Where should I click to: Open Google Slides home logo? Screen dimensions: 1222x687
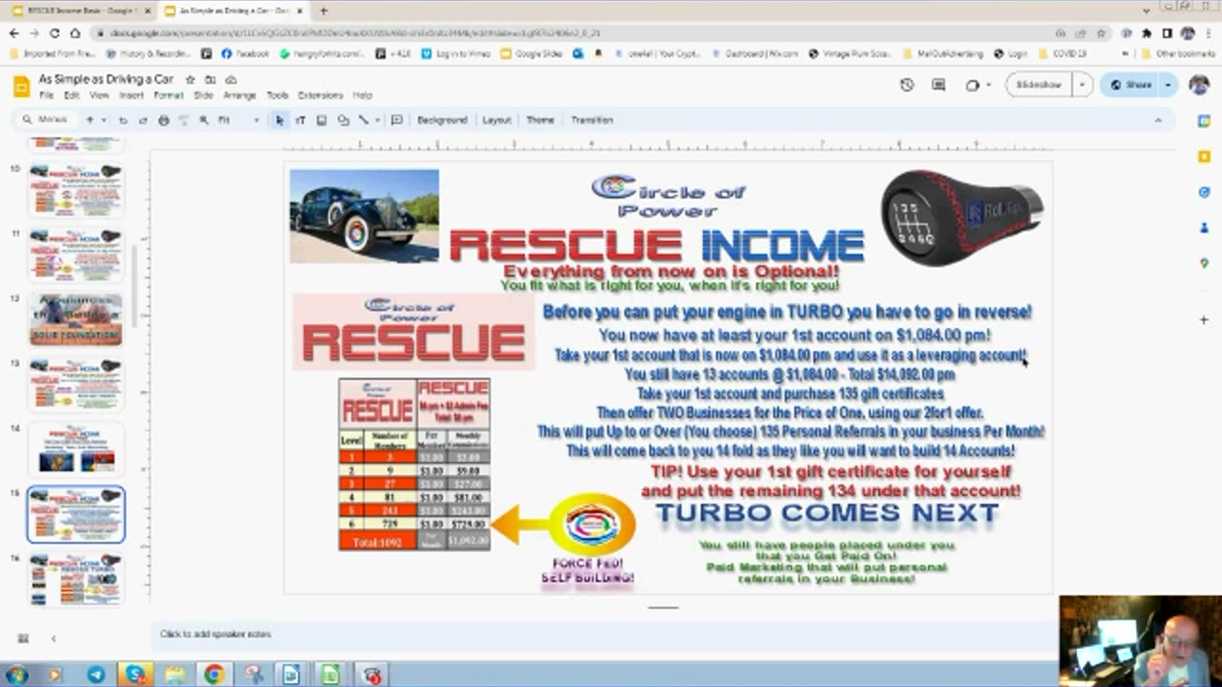click(21, 87)
